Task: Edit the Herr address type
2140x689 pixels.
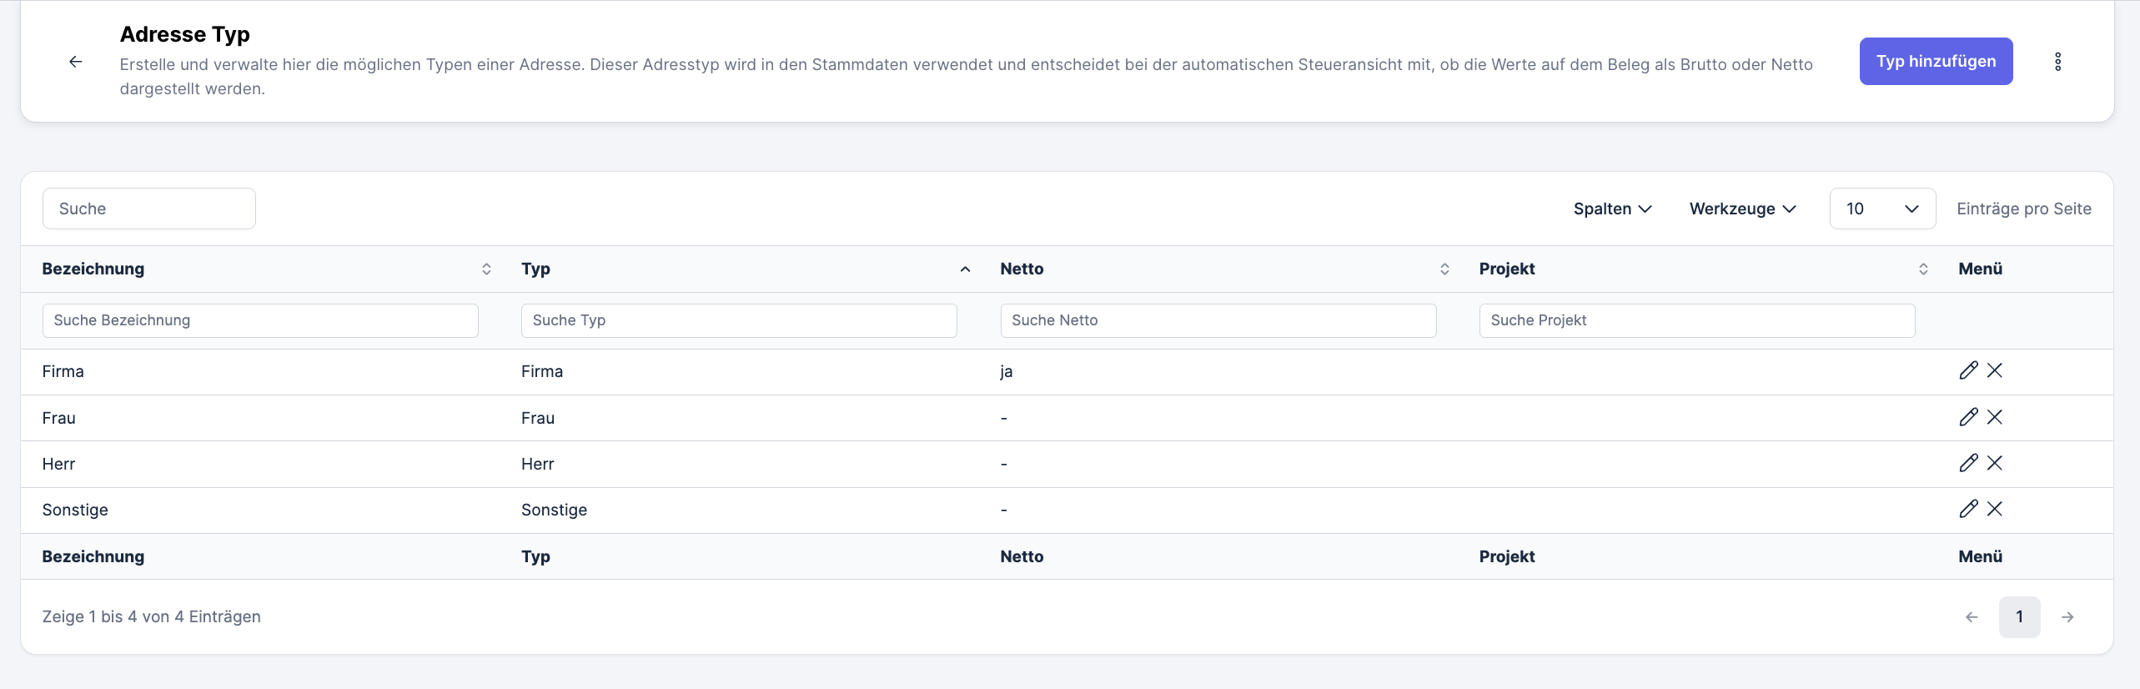Action: pos(1968,463)
